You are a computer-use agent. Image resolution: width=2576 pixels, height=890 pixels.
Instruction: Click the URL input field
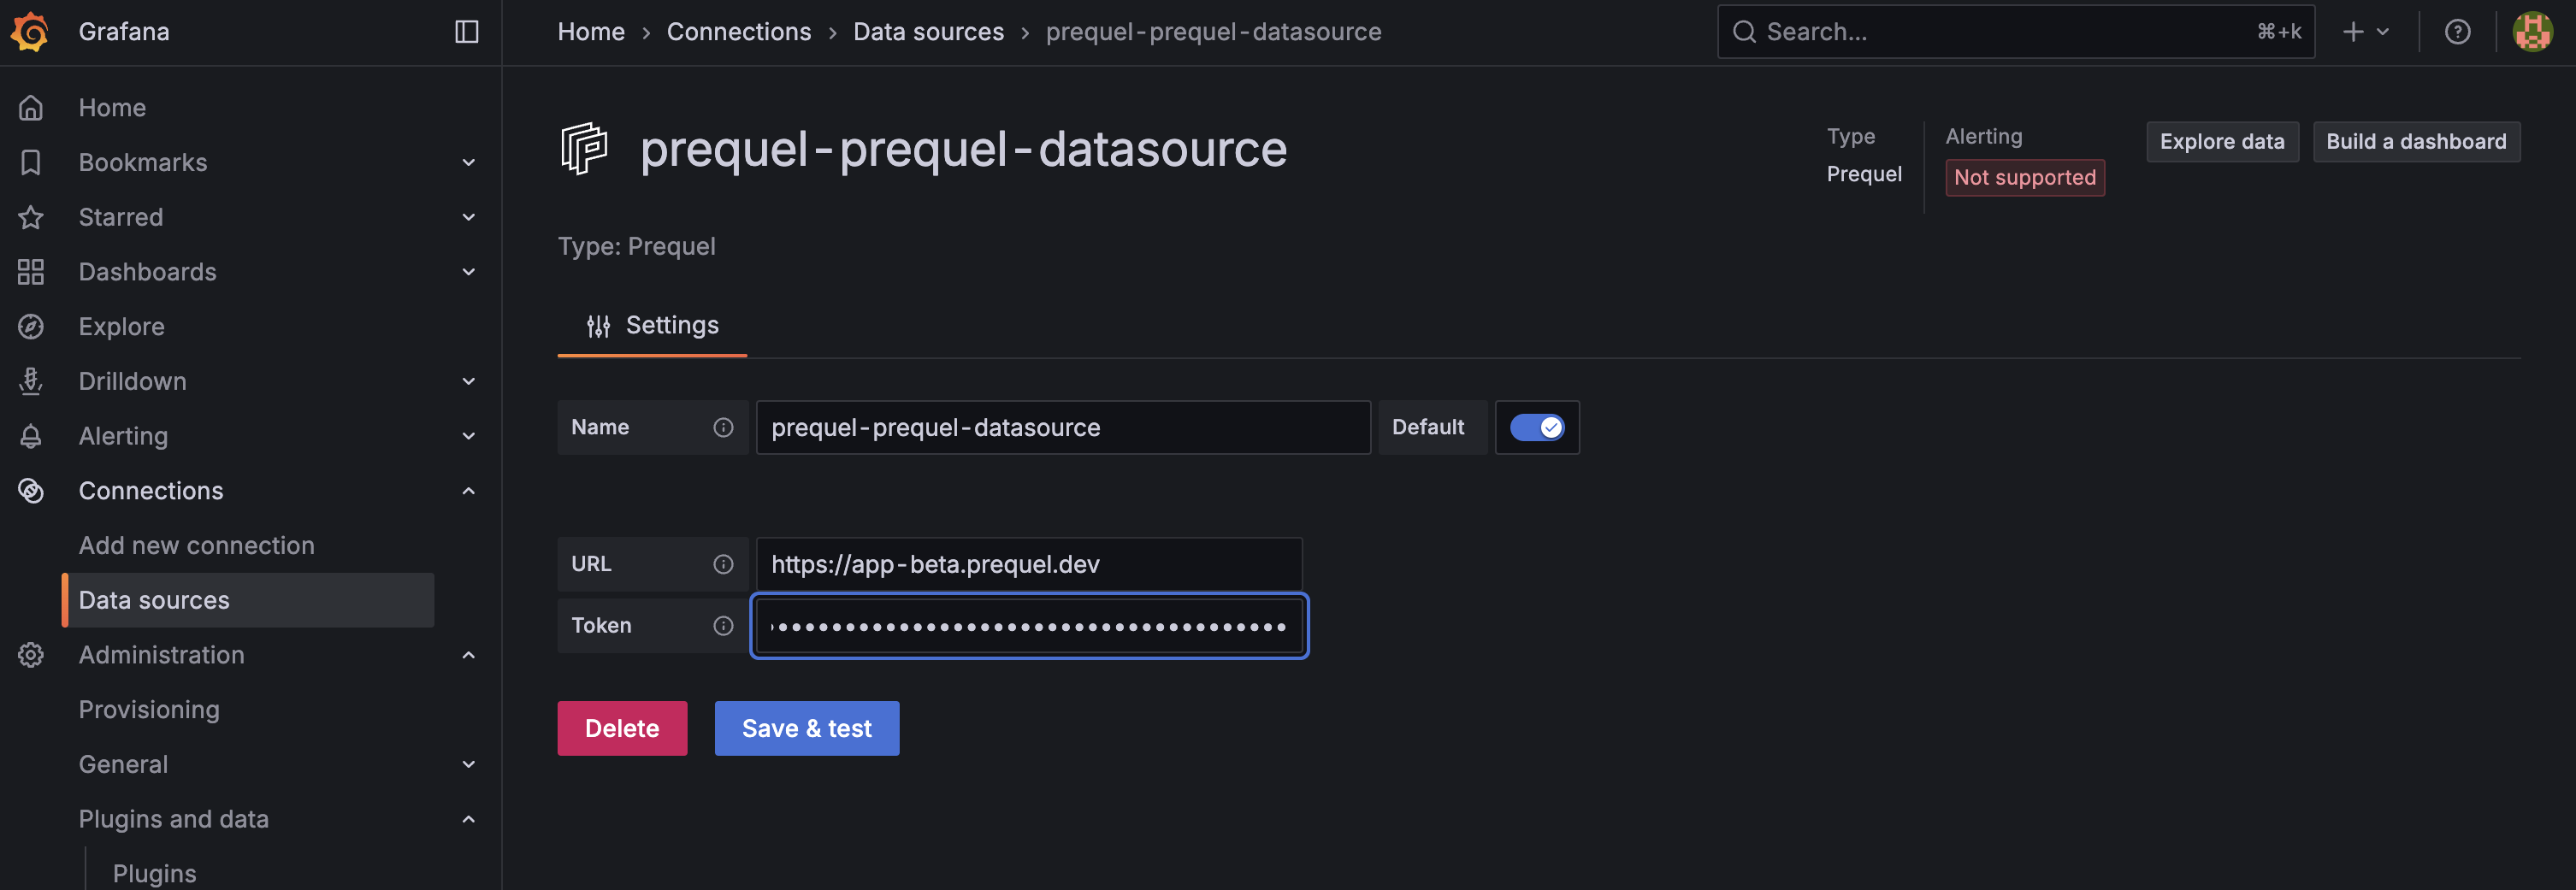point(1029,565)
